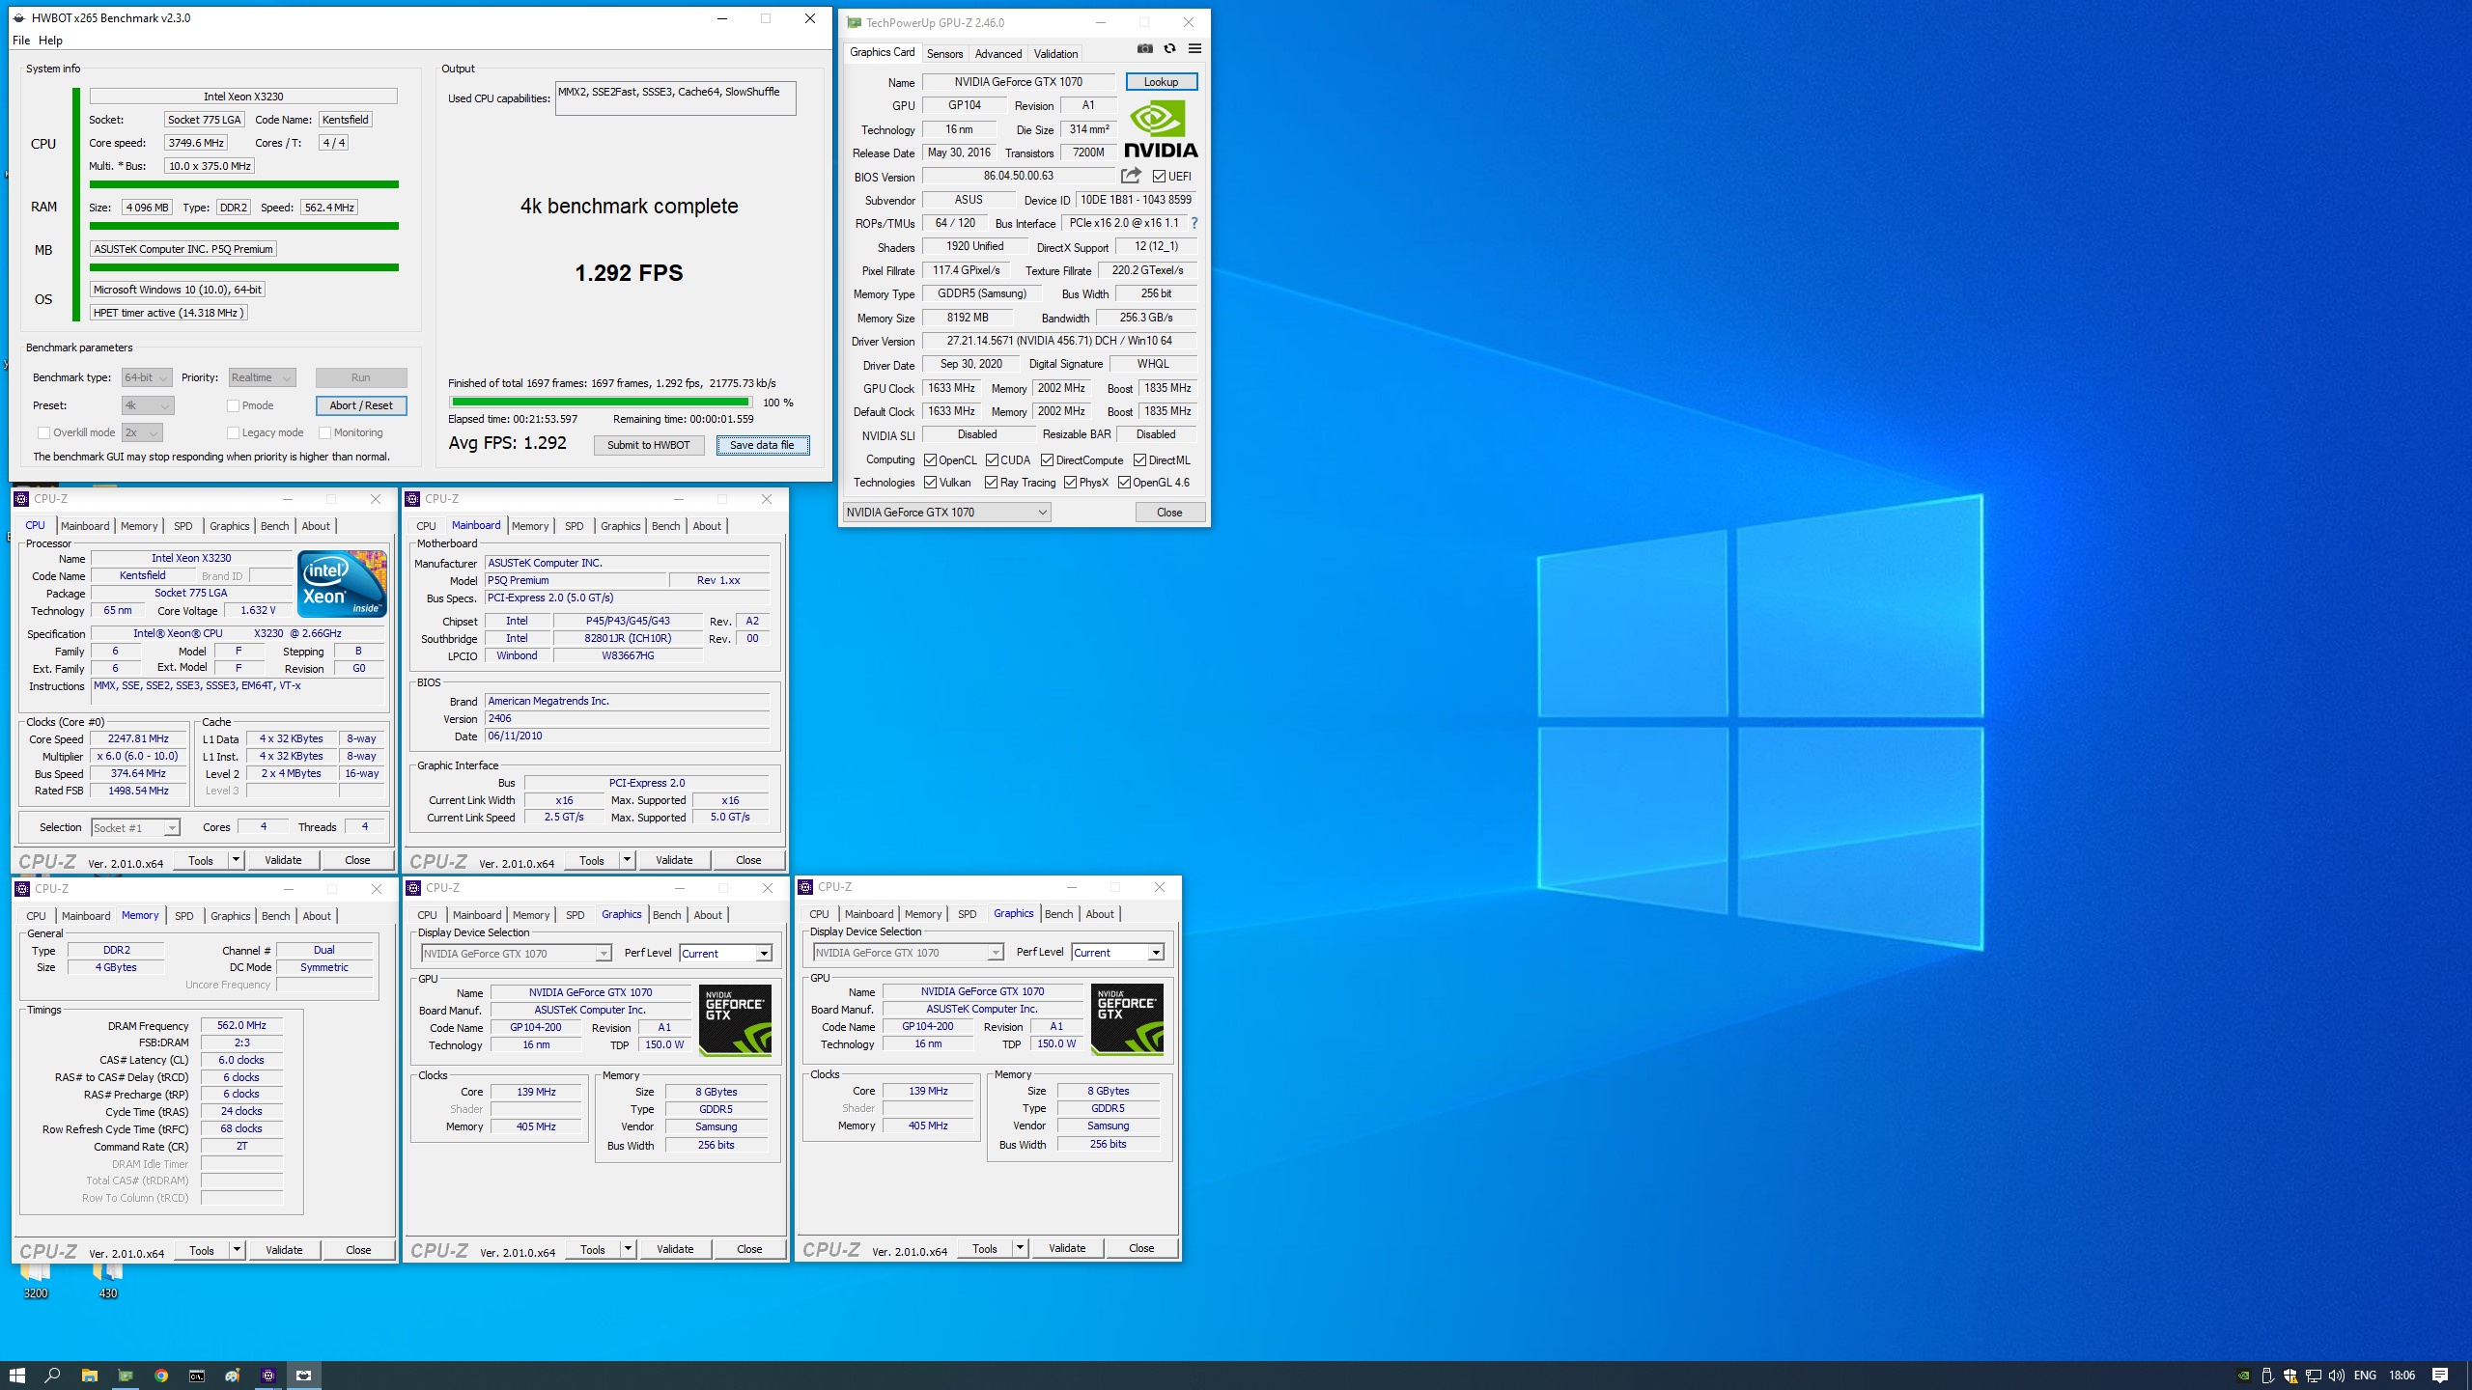Switch to GPU-Z taskbar icon

126,1376
